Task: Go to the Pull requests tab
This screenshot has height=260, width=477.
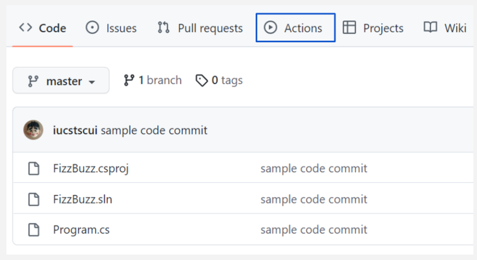Action: point(210,28)
